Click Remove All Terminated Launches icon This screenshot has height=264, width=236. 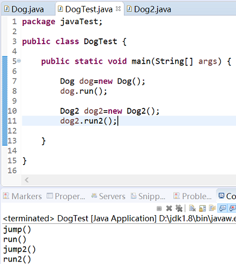click(179, 208)
